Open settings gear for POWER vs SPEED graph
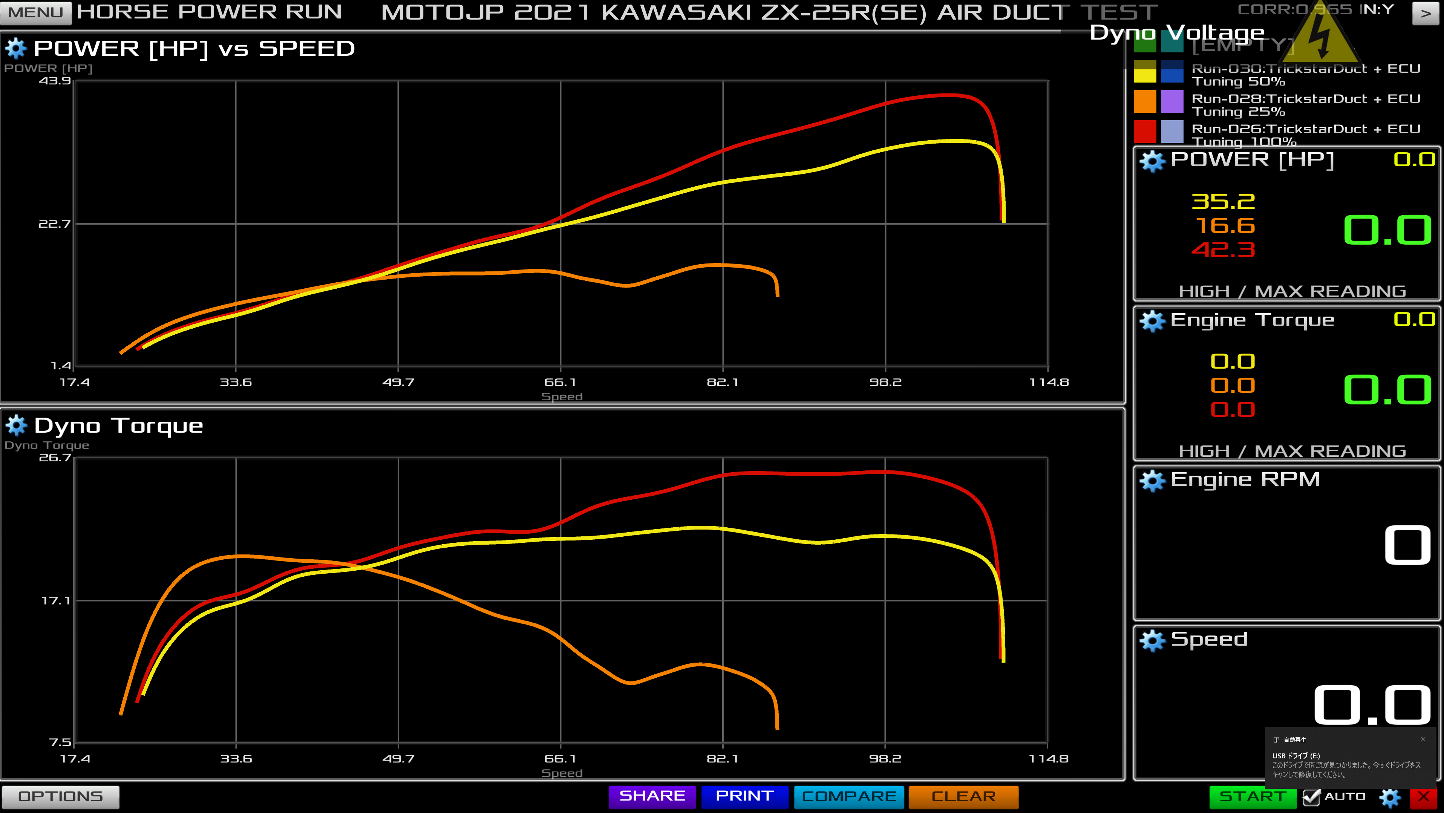This screenshot has height=813, width=1444. tap(16, 49)
